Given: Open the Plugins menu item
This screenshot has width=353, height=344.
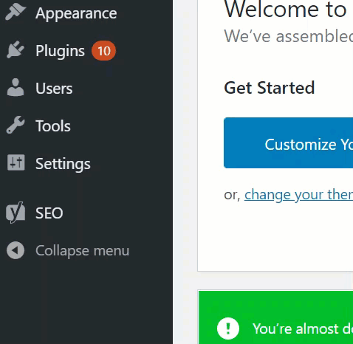Looking at the screenshot, I should pyautogui.click(x=60, y=51).
